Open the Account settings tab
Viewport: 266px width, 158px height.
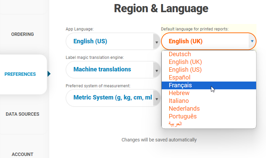pos(22,154)
